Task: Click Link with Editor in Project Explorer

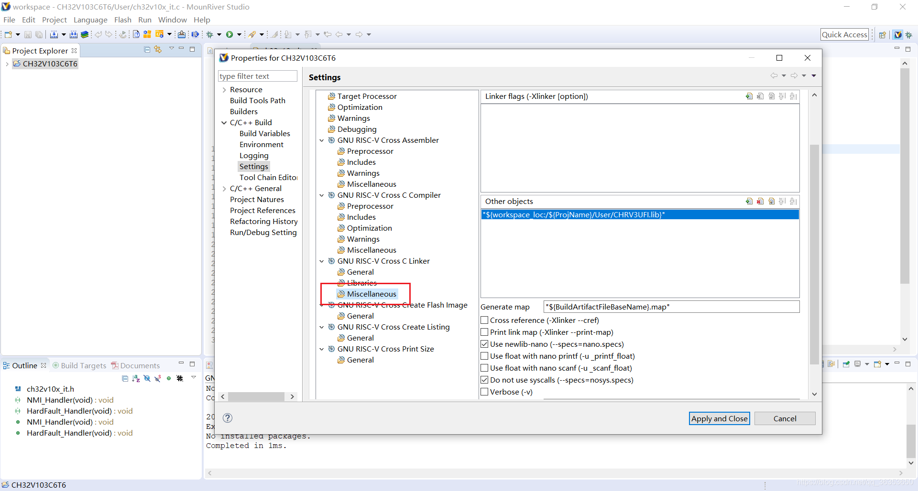Action: point(158,50)
